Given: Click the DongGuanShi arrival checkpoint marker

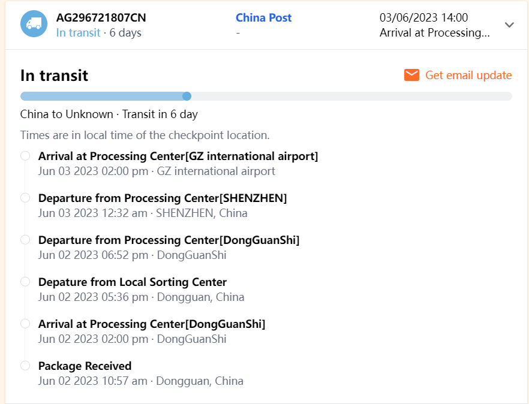Looking at the screenshot, I should pos(25,324).
